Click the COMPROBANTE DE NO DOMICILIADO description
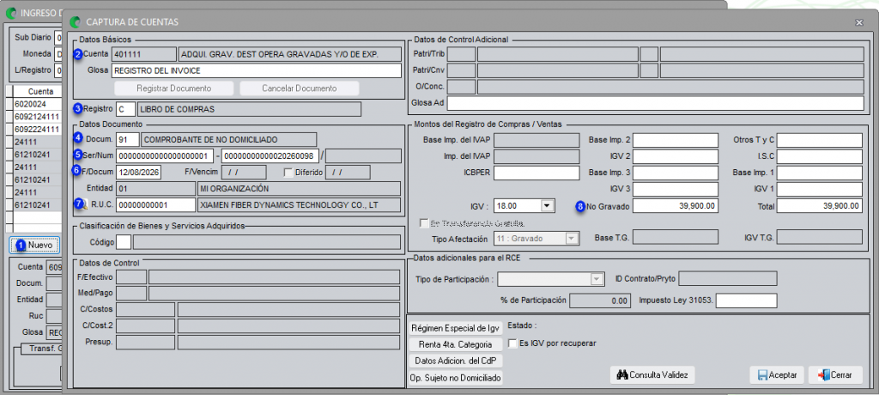This screenshot has height=395, width=879. click(x=229, y=139)
